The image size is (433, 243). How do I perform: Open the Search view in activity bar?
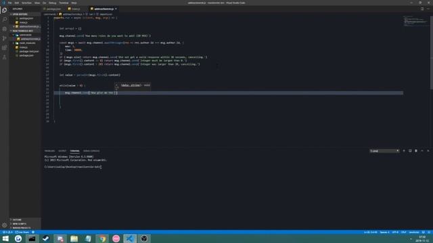[x=5, y=20]
